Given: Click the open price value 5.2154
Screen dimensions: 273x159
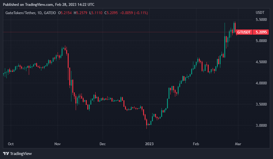Looking at the screenshot, I should (x=67, y=13).
